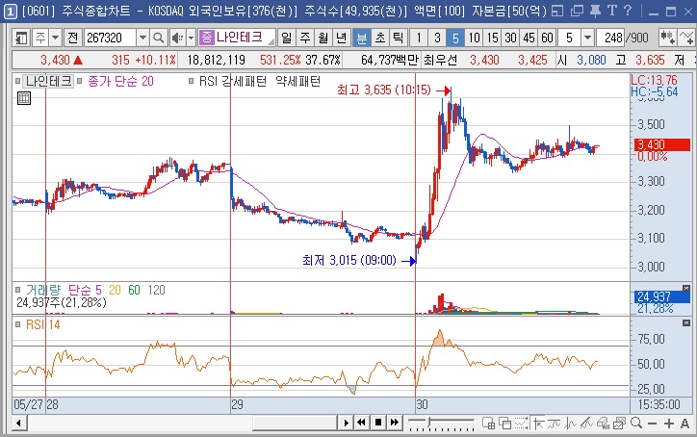Viewport: 697px width, 437px height.
Task: Click the 전 button beside stock code
Action: [73, 39]
